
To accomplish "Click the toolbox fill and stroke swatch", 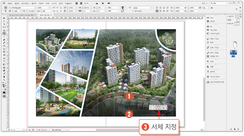I will [4, 86].
